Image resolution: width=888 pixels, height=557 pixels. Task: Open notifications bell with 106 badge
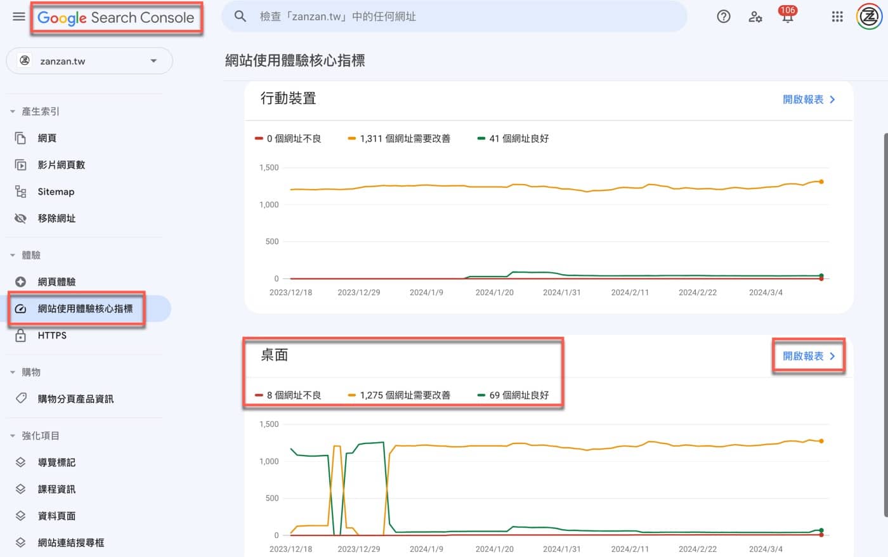pyautogui.click(x=787, y=15)
